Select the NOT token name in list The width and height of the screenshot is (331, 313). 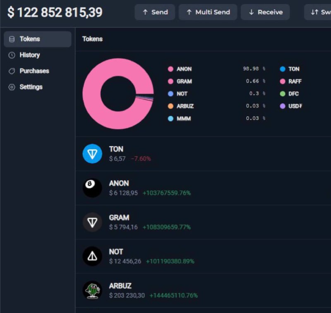pos(116,252)
